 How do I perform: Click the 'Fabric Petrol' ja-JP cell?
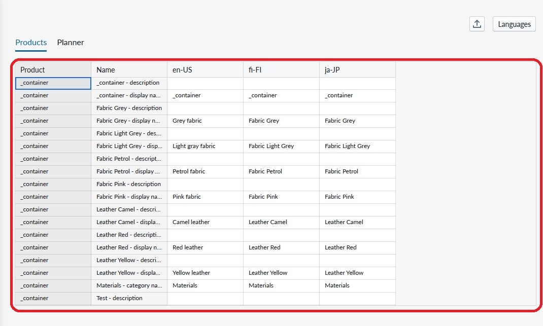357,172
